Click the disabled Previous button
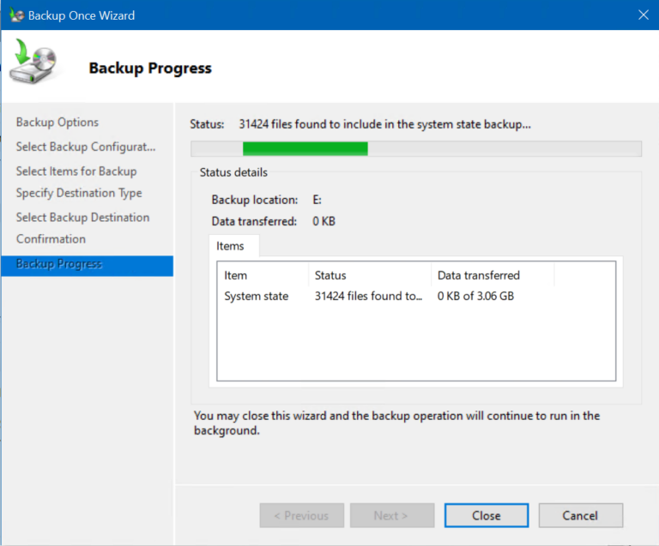Screen dimensions: 659x546 coord(302,515)
